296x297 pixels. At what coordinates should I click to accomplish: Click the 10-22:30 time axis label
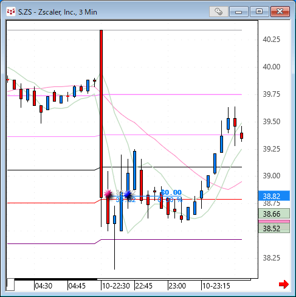[116, 286]
